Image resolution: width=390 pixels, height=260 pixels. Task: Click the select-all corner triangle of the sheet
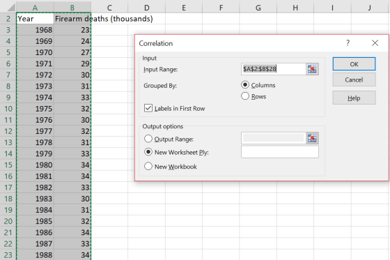(11, 7)
